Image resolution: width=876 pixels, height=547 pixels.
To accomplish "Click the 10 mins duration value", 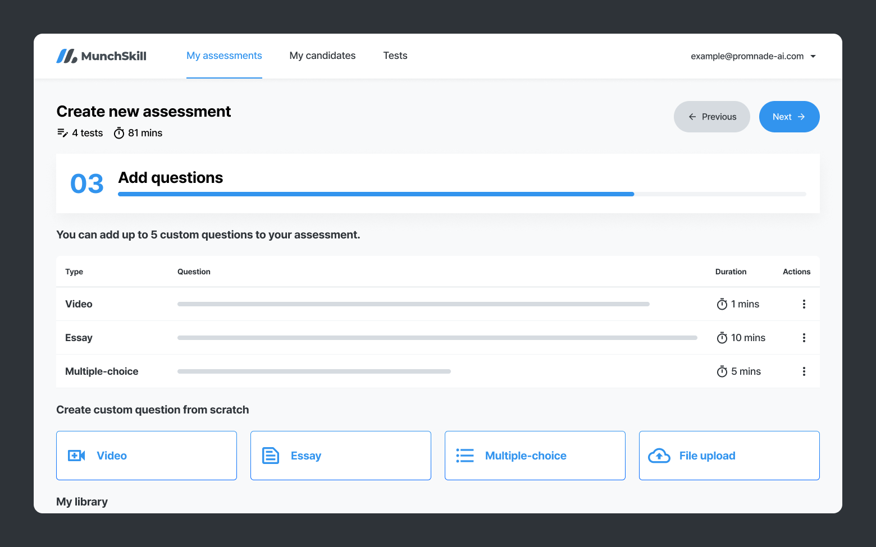I will click(748, 338).
